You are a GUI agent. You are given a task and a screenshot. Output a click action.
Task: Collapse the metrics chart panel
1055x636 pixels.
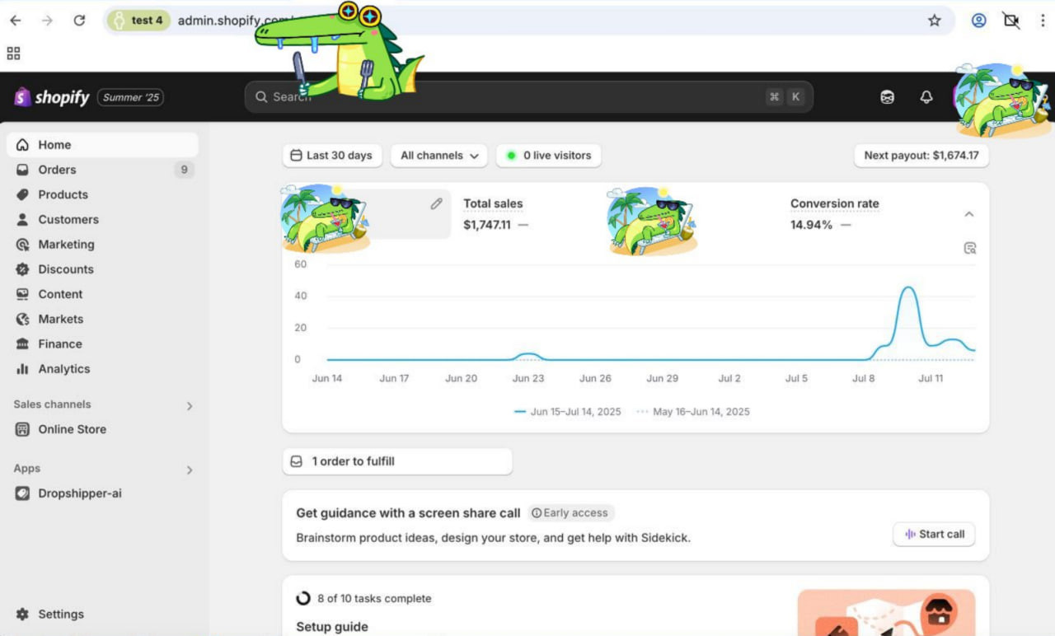[x=969, y=214]
